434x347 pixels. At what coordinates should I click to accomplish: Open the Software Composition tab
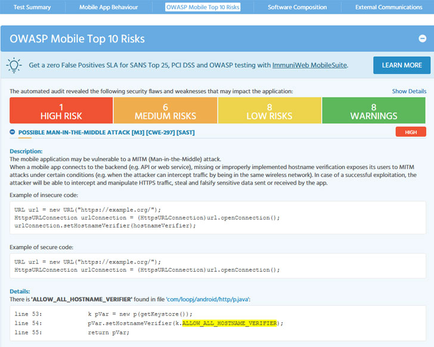click(x=297, y=7)
